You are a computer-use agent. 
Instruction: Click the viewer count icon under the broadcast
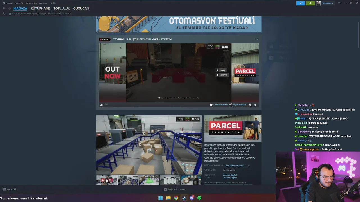(x=102, y=105)
